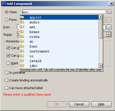
Task: Click the jdbc package folder icon
Action: [22, 65]
